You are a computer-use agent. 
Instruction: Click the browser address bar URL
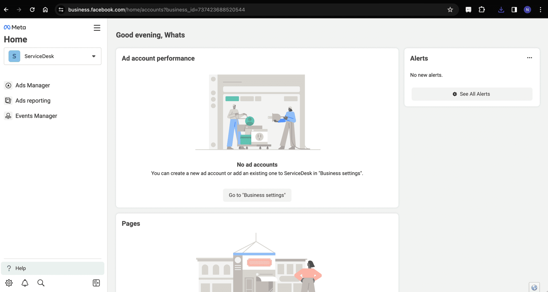[x=156, y=10]
